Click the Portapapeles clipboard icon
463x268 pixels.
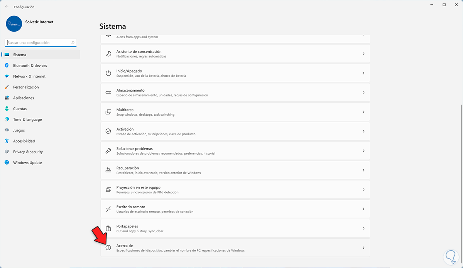click(108, 228)
